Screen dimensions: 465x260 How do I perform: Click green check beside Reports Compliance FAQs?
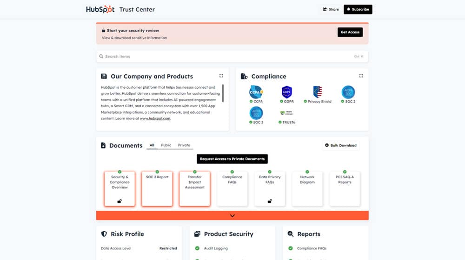pos(291,248)
